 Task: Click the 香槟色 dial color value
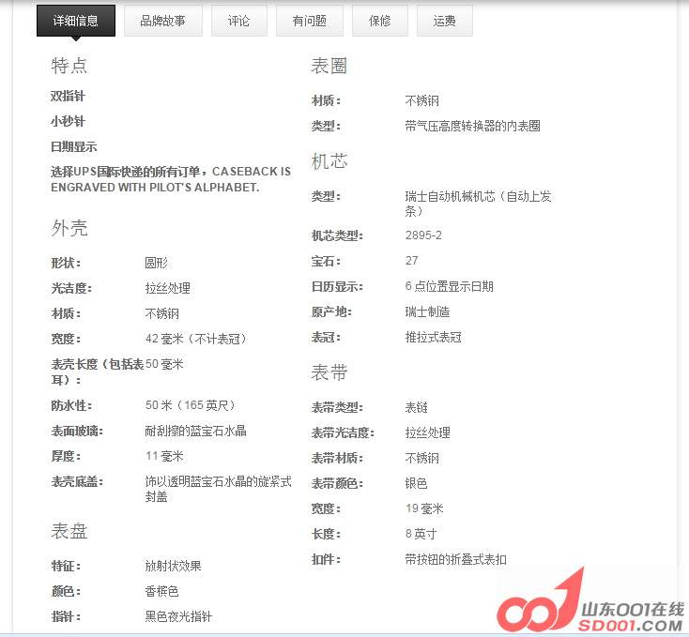coord(161,591)
